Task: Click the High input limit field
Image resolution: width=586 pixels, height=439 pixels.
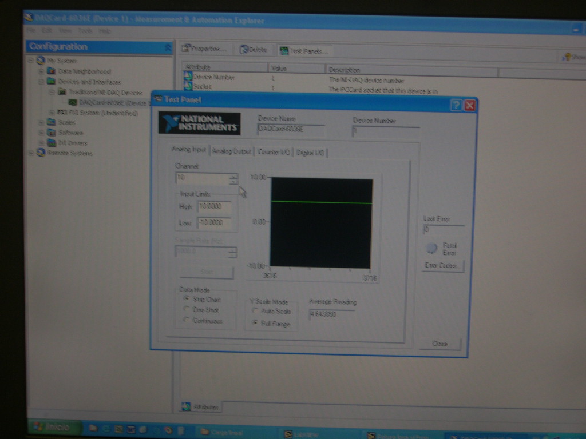Action: pyautogui.click(x=214, y=206)
